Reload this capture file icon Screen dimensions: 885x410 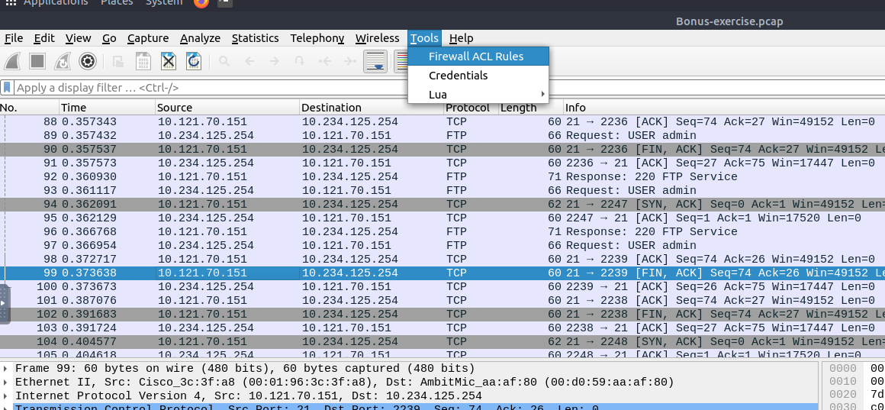click(x=194, y=61)
